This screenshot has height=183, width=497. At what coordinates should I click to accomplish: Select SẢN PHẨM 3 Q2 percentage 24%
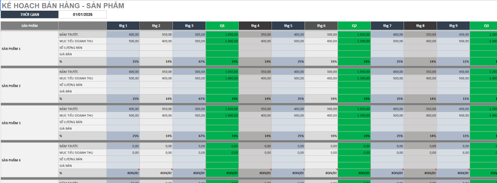pyautogui.click(x=354, y=136)
